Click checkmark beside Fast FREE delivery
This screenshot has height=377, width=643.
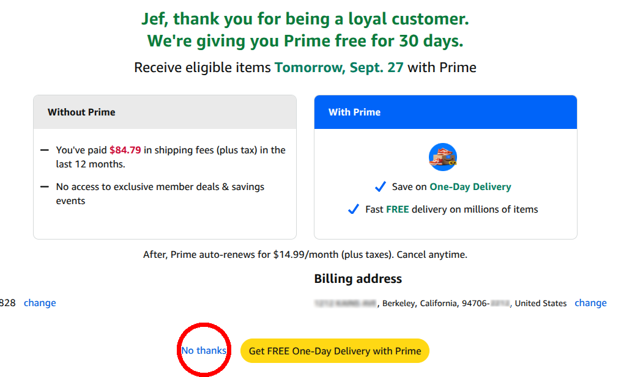353,209
